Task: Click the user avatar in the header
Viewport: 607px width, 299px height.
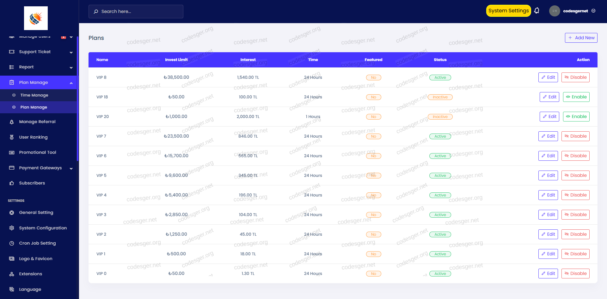Action: tap(555, 11)
